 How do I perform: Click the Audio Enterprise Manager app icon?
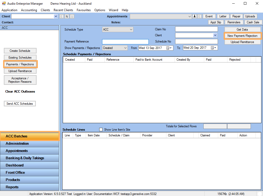(x=4, y=3)
